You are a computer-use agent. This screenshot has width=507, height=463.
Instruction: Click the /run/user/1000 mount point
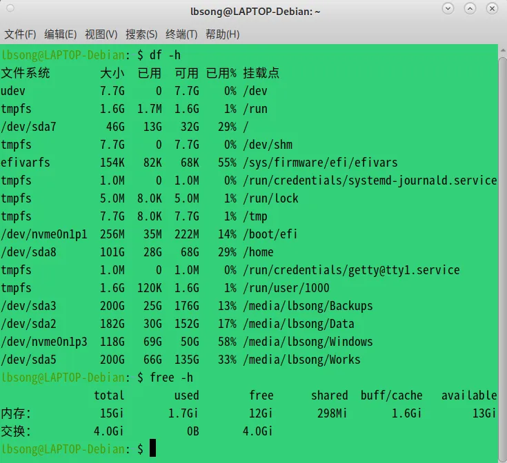click(286, 288)
